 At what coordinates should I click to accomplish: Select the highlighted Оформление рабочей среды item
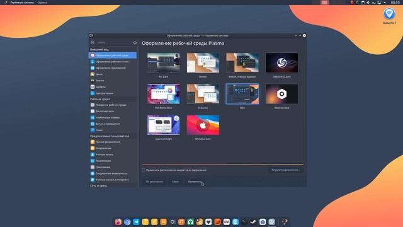(112, 55)
